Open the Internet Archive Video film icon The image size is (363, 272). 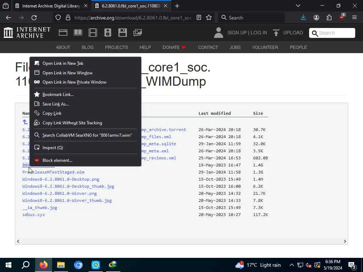point(93,33)
